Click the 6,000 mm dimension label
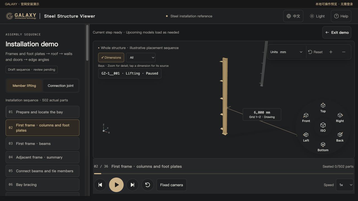The image size is (358, 201). pyautogui.click(x=262, y=114)
